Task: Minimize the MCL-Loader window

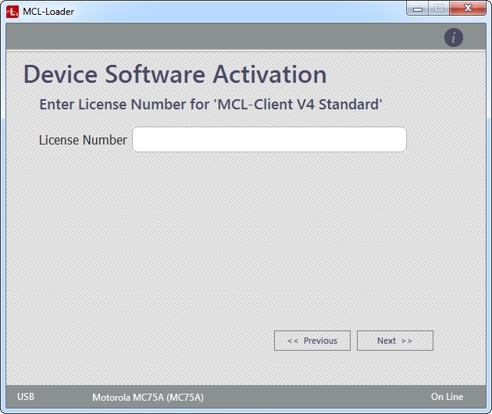Action: tap(419, 9)
